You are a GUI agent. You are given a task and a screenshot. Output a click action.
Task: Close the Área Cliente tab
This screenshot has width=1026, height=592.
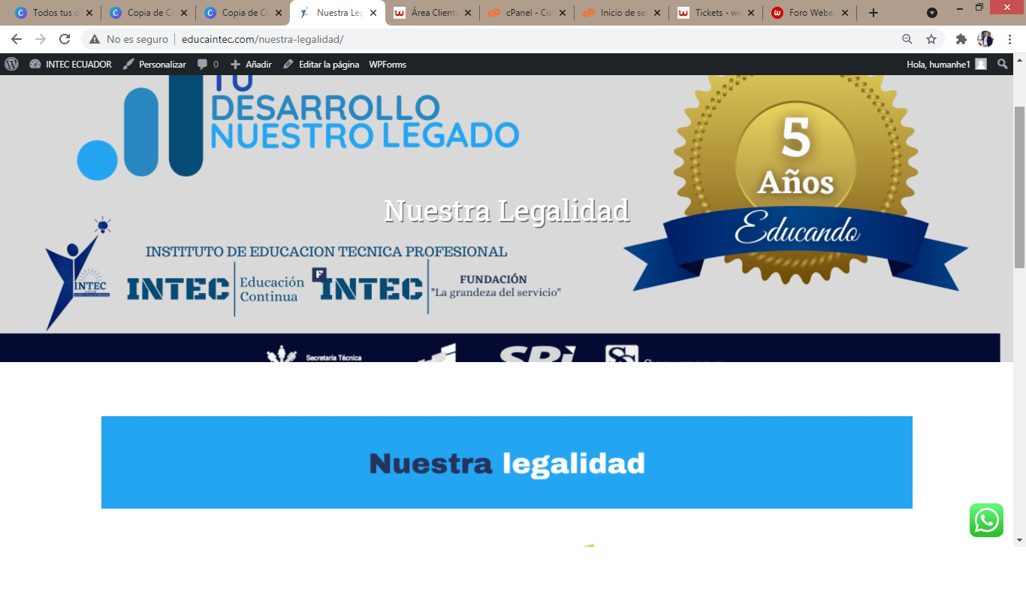point(466,13)
